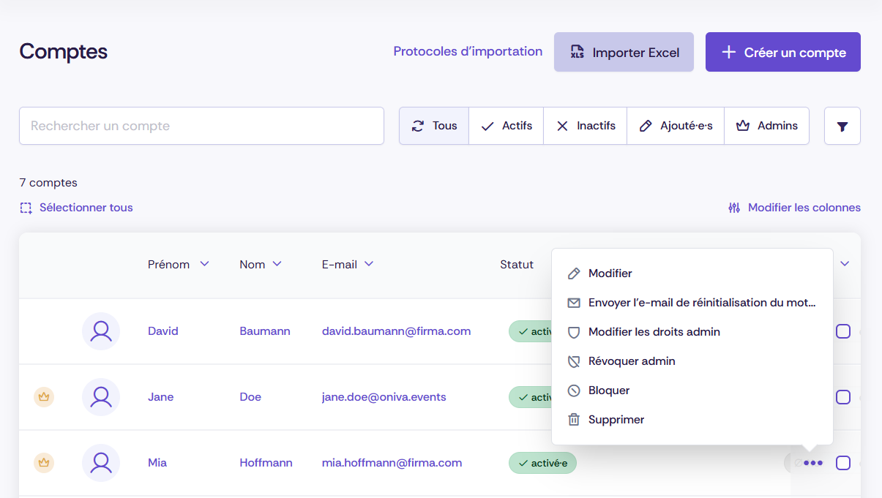Click the email jane.doe@oniva.events
The height and width of the screenshot is (498, 882).
(x=384, y=397)
